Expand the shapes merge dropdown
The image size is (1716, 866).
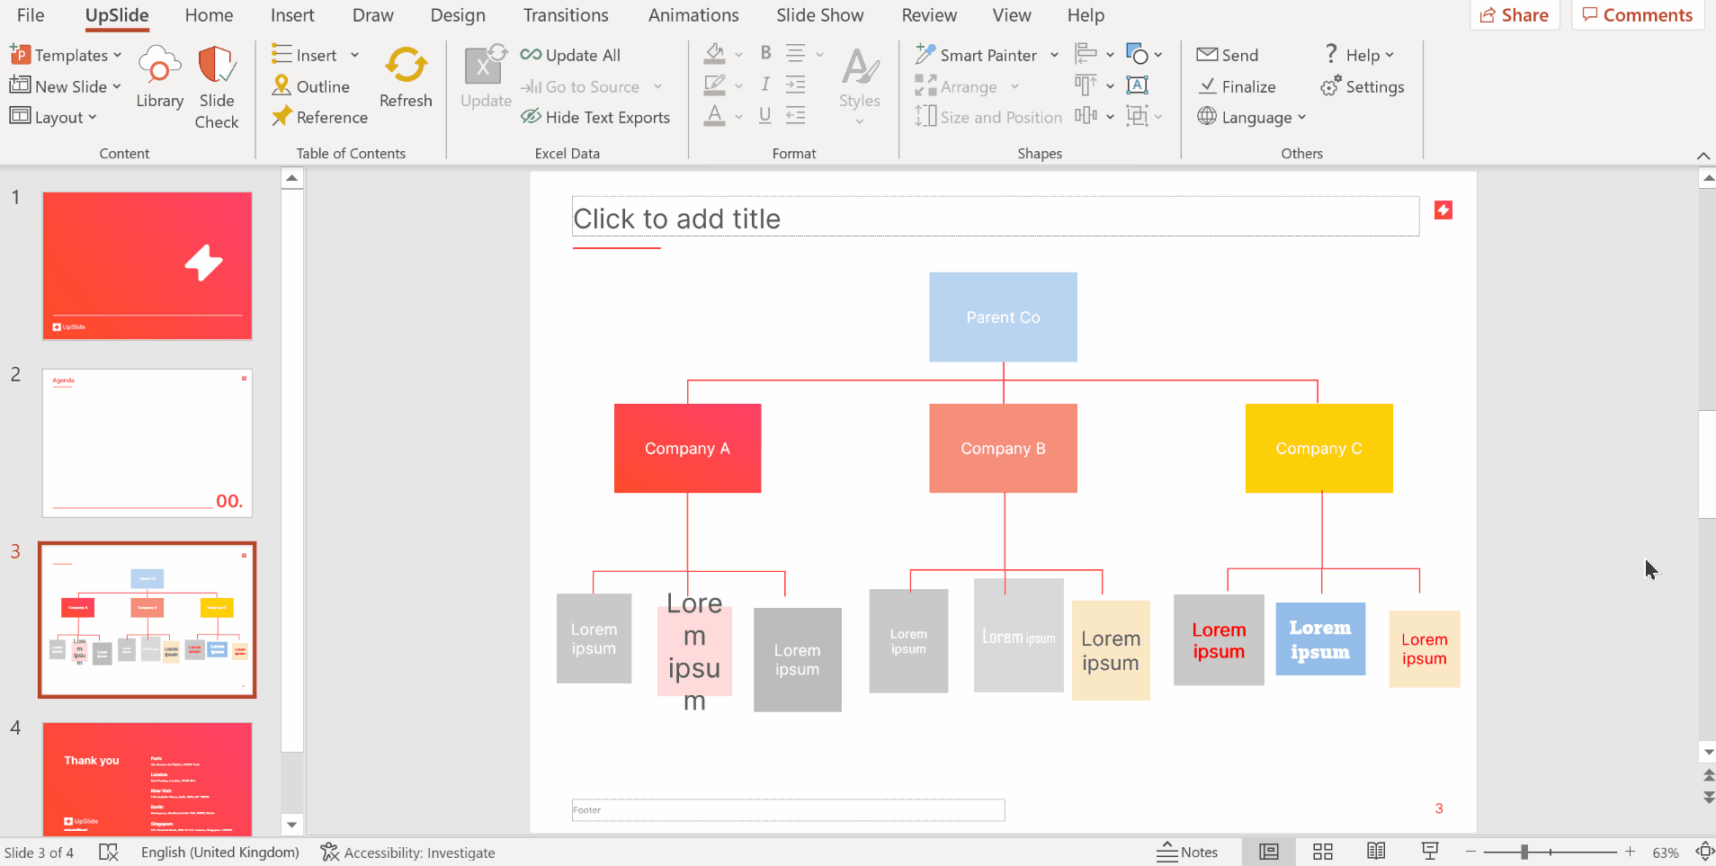coord(1157,55)
